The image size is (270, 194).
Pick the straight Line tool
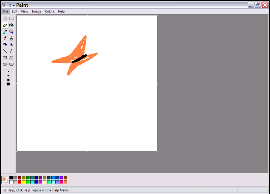tap(5, 51)
